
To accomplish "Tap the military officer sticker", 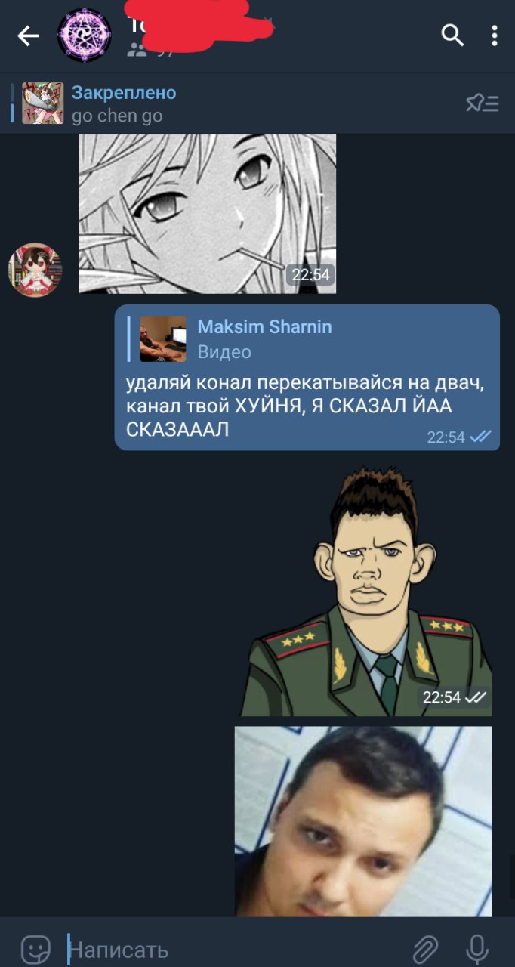I will [366, 592].
